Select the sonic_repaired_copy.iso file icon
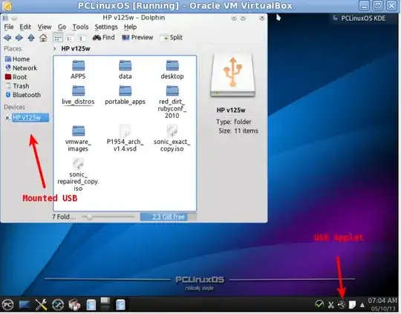 (78, 163)
